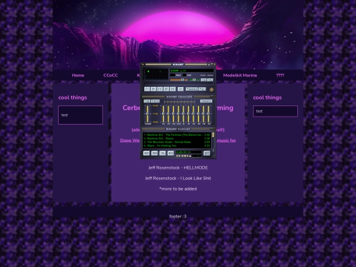
Task: Click Winamp Previous track button
Action: [147, 89]
